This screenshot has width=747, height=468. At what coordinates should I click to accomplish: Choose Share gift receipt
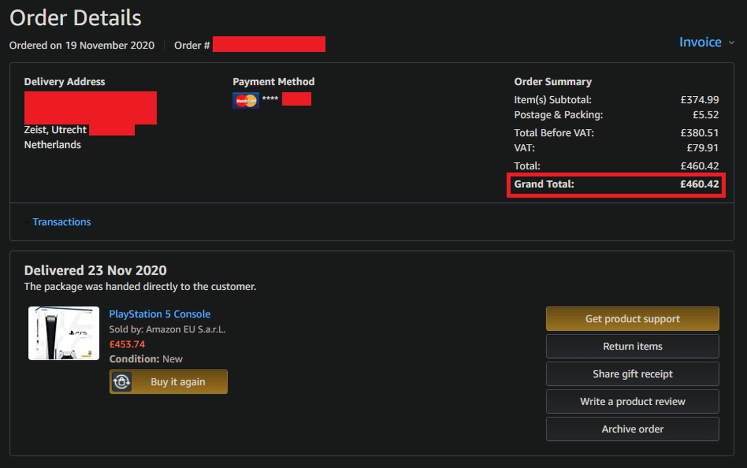click(632, 374)
